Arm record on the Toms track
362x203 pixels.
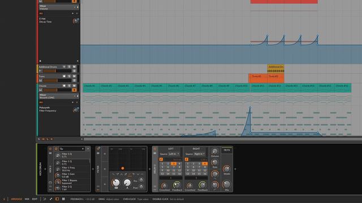point(64,76)
